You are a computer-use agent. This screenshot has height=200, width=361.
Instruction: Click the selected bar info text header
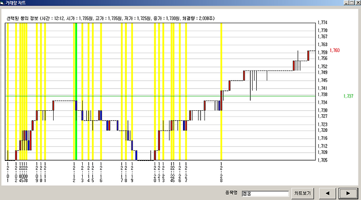tap(110, 18)
